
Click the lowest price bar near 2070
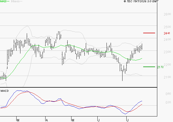pyautogui.click(x=122, y=75)
